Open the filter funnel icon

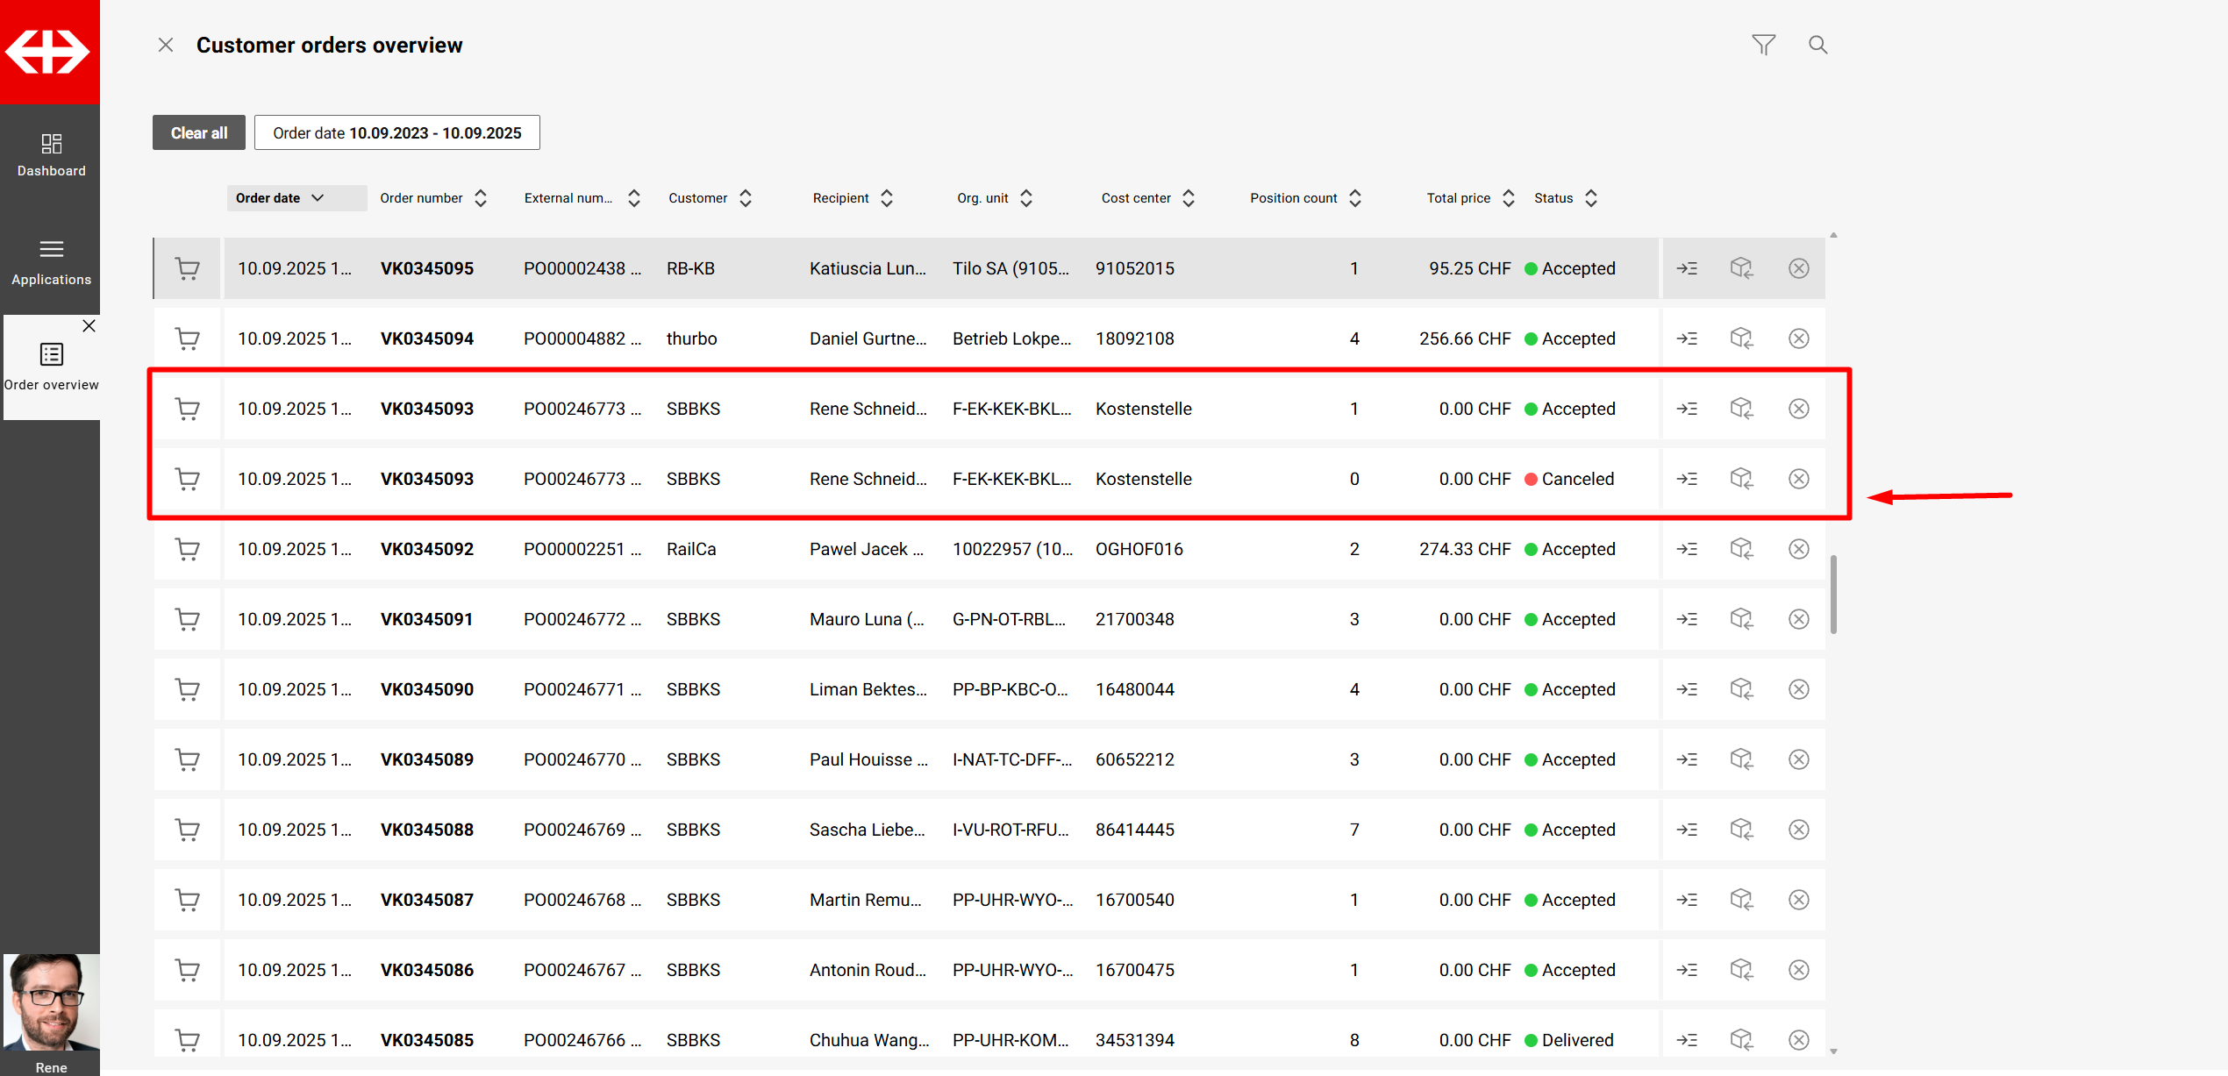[1763, 45]
